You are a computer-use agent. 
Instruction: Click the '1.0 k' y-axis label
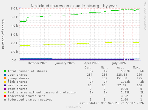point(14,52)
